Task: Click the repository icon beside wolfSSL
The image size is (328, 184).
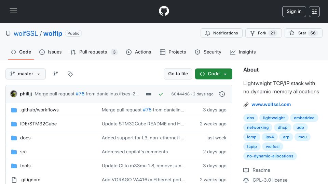Action: pyautogui.click(x=8, y=33)
